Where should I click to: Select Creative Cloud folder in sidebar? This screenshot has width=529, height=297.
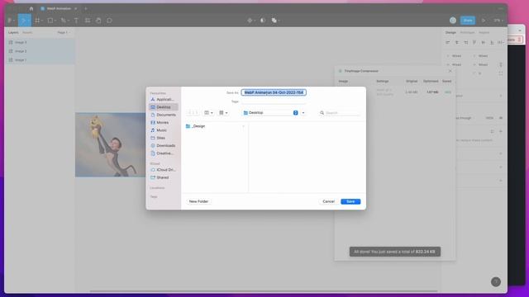[164, 153]
